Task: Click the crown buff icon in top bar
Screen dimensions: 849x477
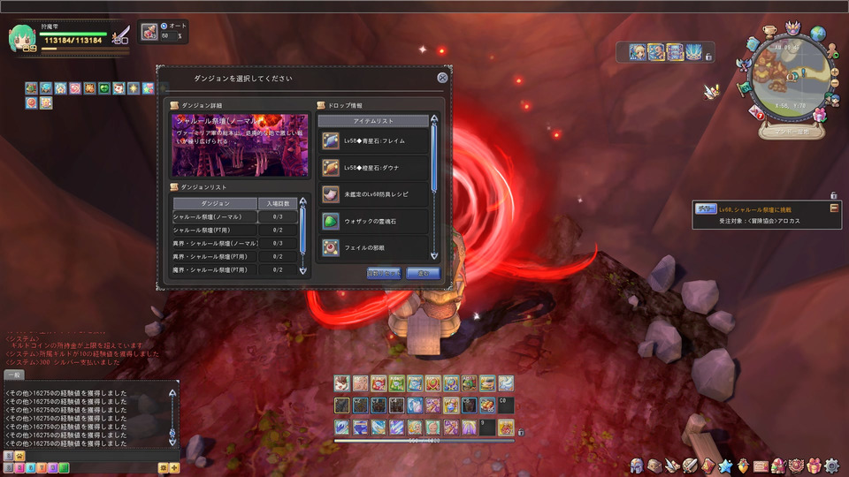Action: pyautogui.click(x=693, y=52)
